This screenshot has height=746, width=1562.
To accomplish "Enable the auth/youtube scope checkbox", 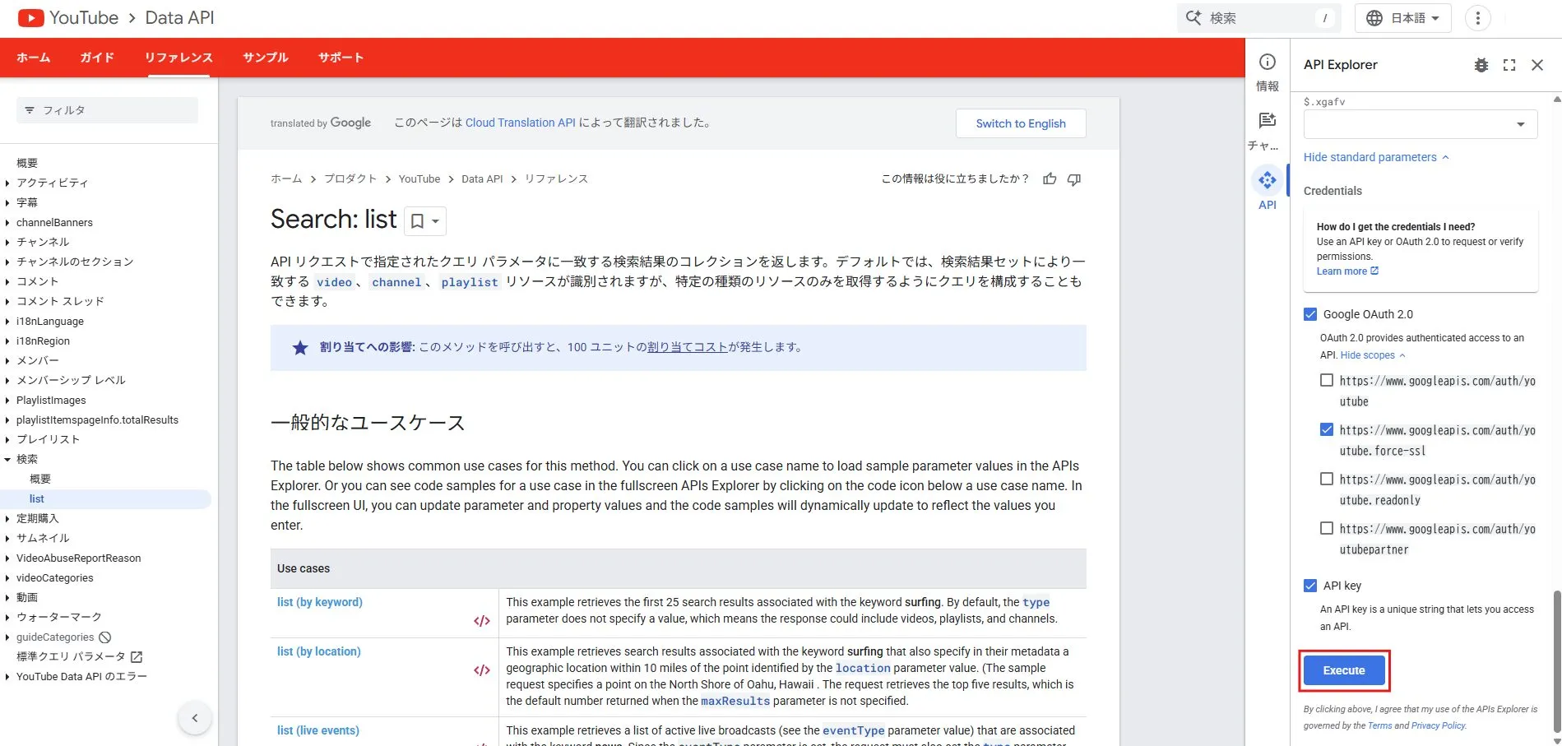I will click(1327, 380).
